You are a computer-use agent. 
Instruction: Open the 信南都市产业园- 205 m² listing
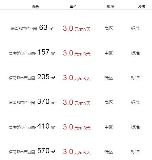click(x=32, y=77)
